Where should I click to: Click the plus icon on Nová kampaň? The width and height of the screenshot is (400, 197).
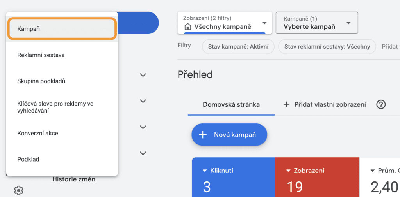click(203, 135)
